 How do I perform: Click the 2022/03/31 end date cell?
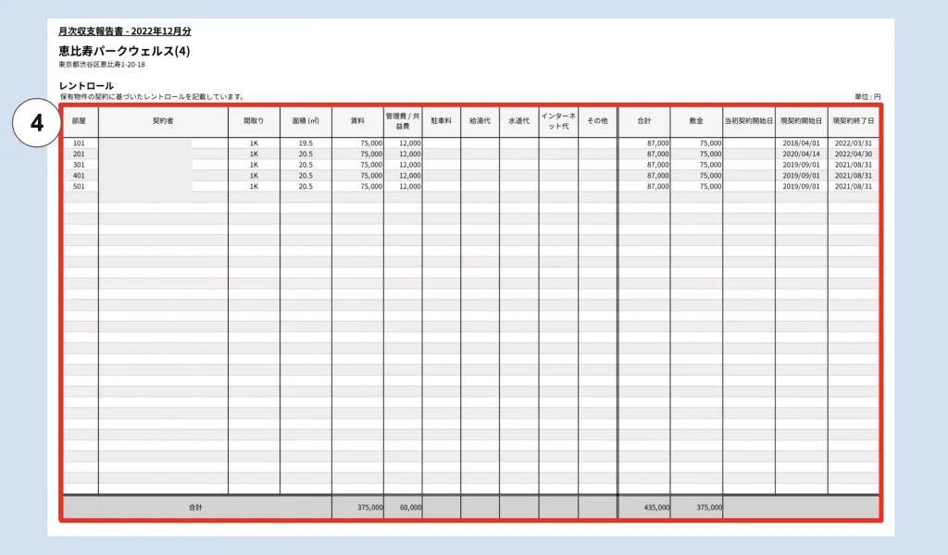[x=853, y=143]
